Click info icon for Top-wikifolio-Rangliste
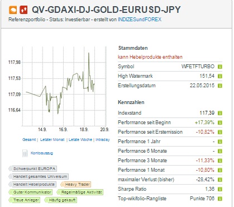 pos(220,199)
